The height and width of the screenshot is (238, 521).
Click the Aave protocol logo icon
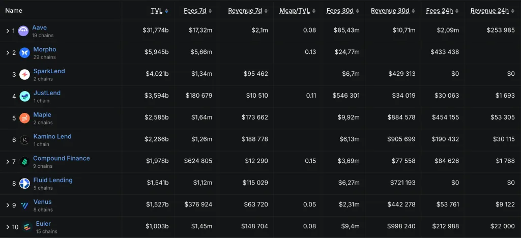(23, 31)
